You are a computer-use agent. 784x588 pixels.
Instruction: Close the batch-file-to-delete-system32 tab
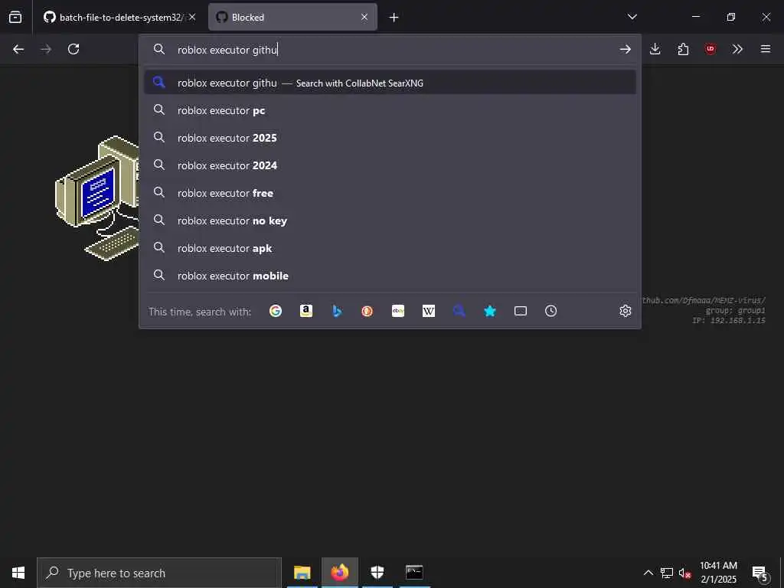[192, 17]
